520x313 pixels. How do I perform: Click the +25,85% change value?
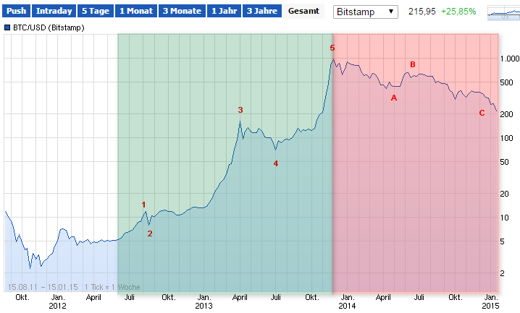pyautogui.click(x=458, y=12)
